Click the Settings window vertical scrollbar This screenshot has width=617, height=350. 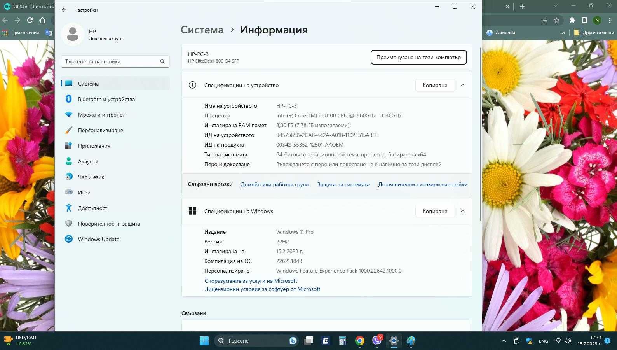[481, 134]
